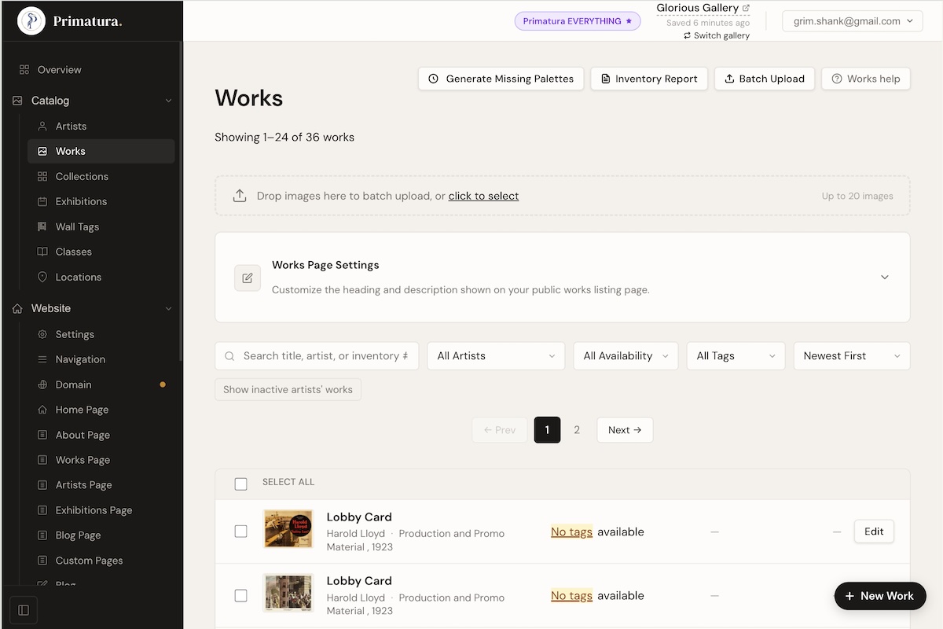Open the All Artists dropdown
This screenshot has height=629, width=943.
click(x=496, y=355)
